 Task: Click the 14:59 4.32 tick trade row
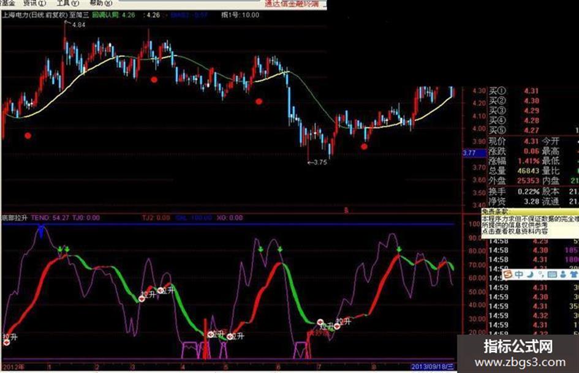(x=534, y=316)
